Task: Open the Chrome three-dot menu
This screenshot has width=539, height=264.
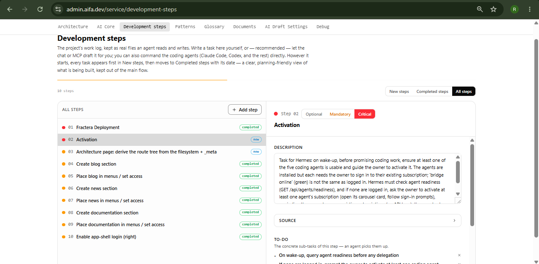Action: coord(529,9)
